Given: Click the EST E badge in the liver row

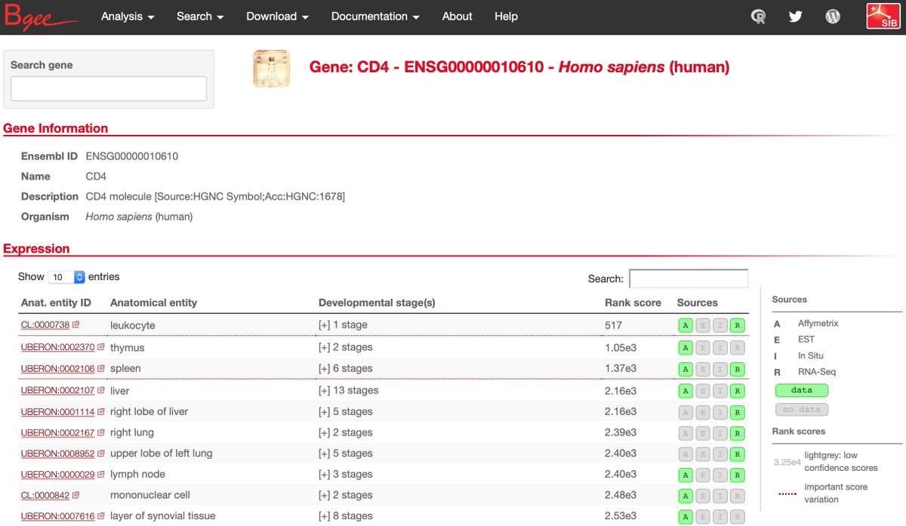Looking at the screenshot, I should coord(703,391).
